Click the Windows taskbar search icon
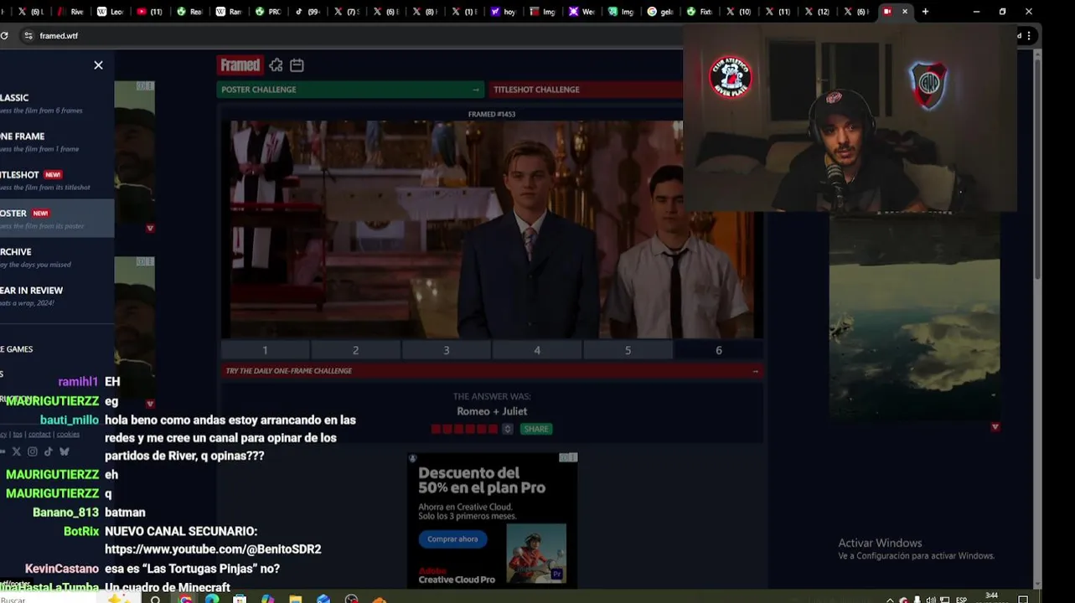This screenshot has height=603, width=1075. [x=155, y=600]
